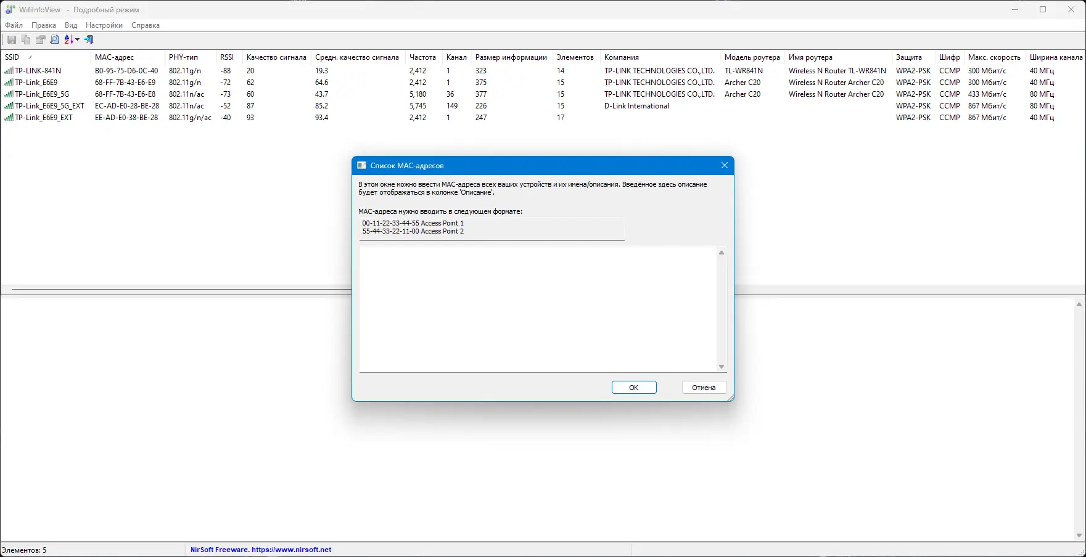Click the example line 55-44-33-22-11-00 Access Point 2
The width and height of the screenshot is (1086, 557).
[413, 232]
